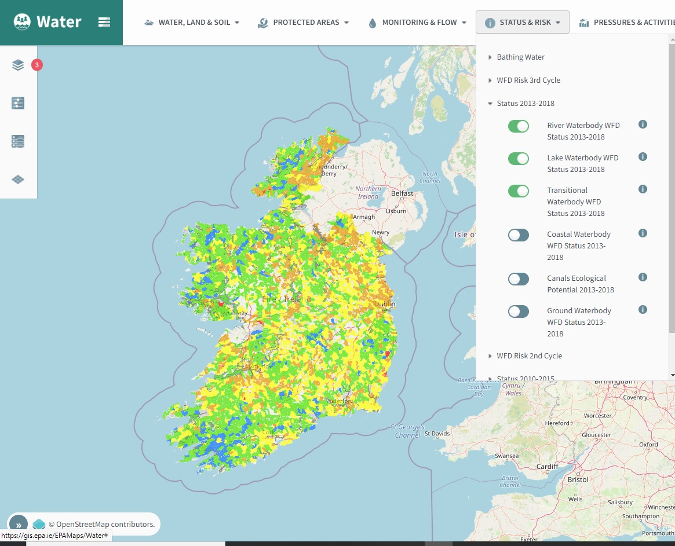Screen dimensions: 675x546
Task: Click the Pressures & Activities chart icon
Action: point(583,23)
